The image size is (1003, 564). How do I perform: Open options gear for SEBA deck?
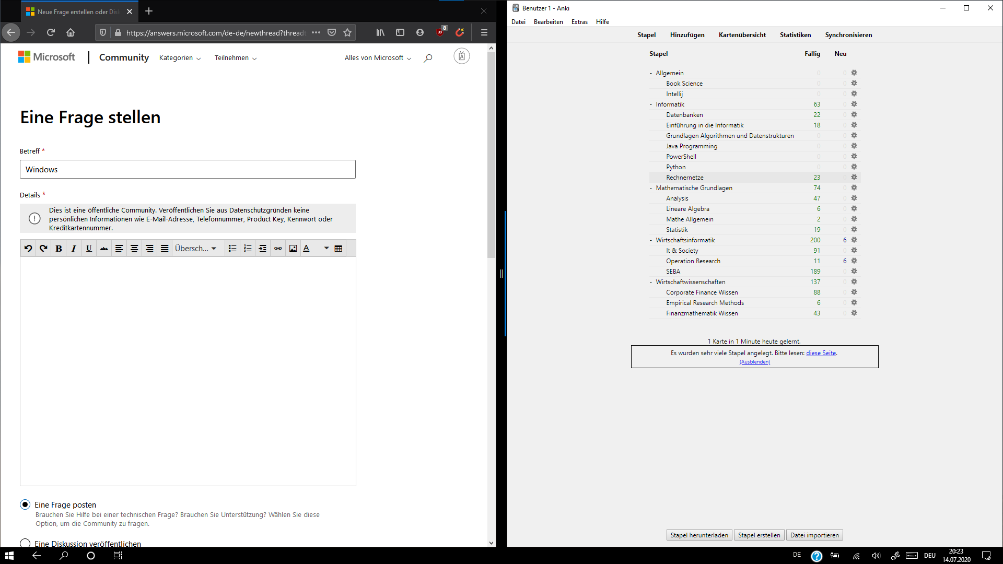click(x=854, y=272)
